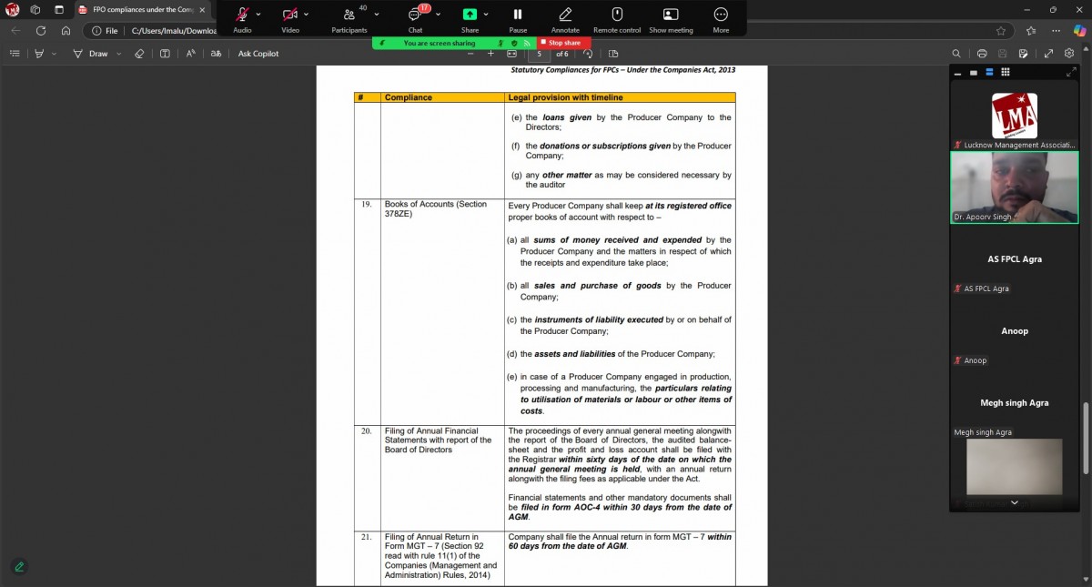
Task: Switch video panel to single-video view
Action: click(973, 72)
